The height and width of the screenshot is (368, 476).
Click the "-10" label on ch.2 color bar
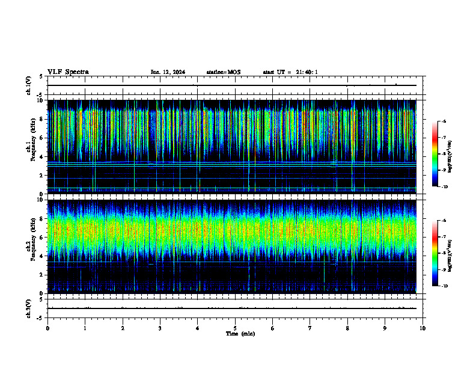[445, 286]
